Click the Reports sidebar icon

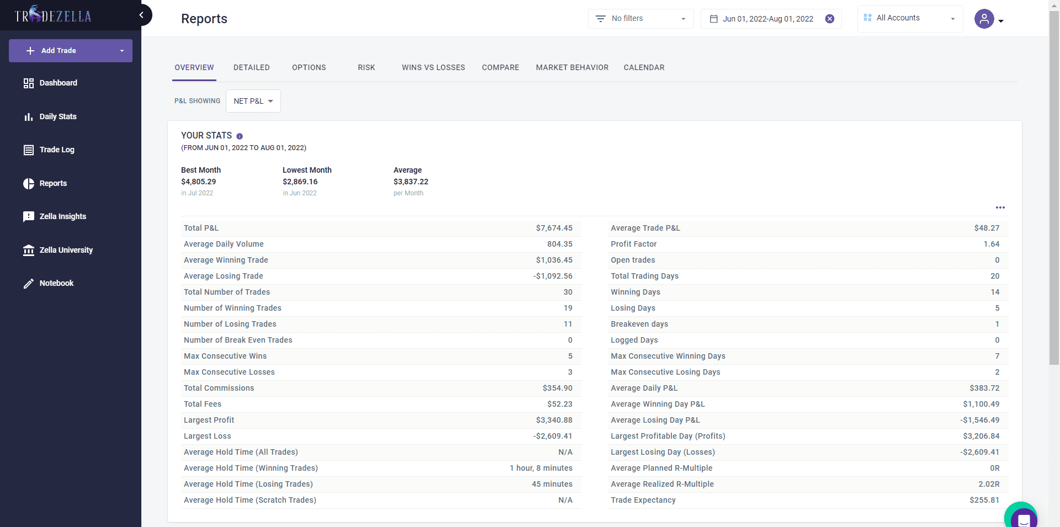[28, 183]
